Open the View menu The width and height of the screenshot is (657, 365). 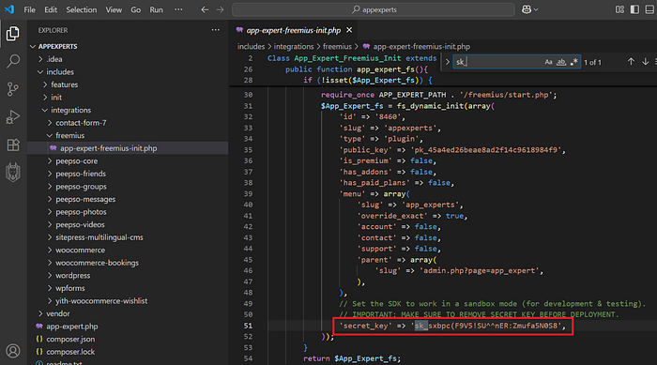[114, 9]
